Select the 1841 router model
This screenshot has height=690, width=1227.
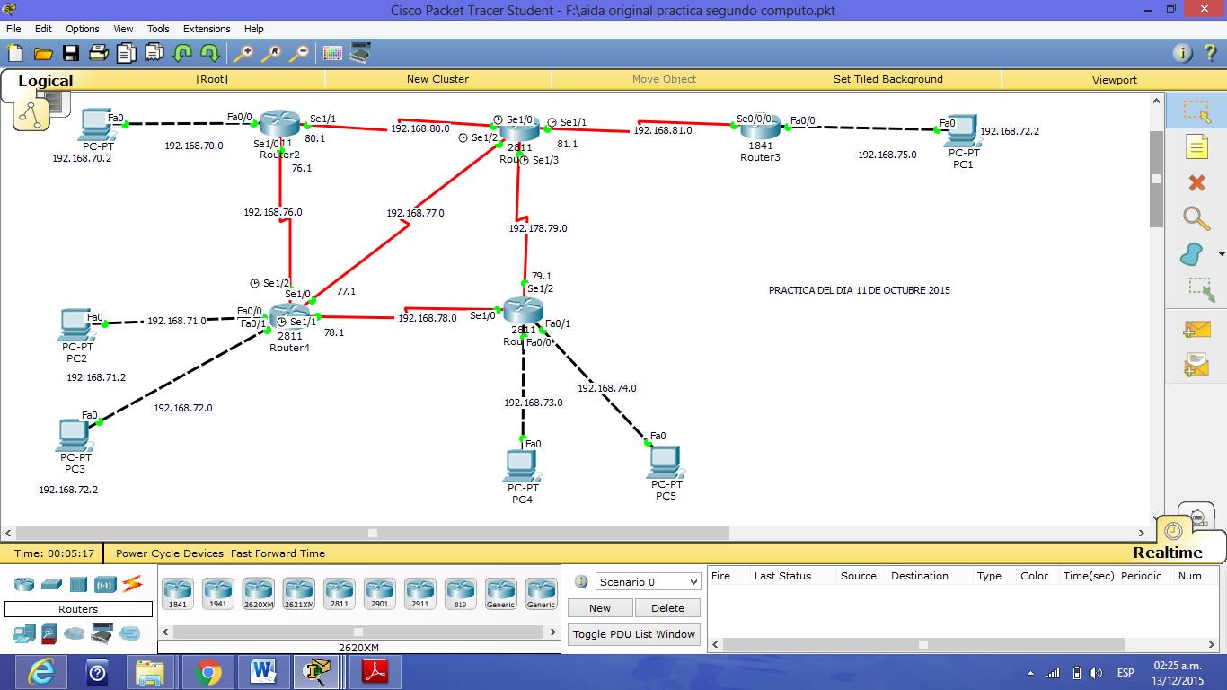point(177,593)
